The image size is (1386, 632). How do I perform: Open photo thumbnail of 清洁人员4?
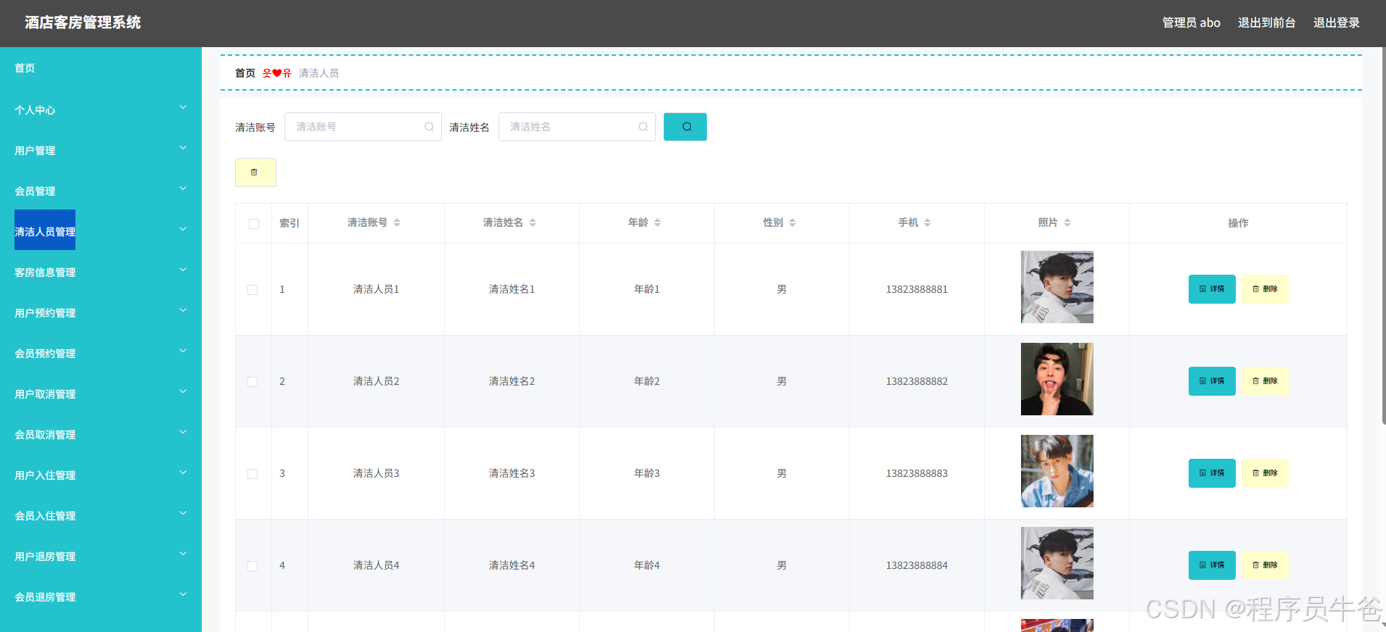click(x=1057, y=563)
